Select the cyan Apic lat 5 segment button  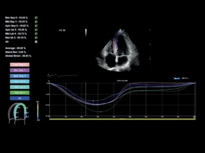pyautogui.click(x=20, y=81)
